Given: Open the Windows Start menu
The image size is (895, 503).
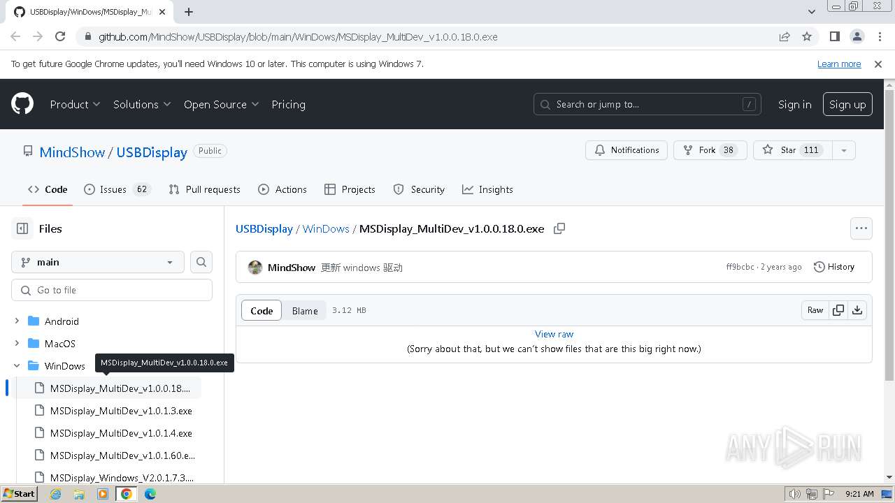Looking at the screenshot, I should tap(19, 494).
